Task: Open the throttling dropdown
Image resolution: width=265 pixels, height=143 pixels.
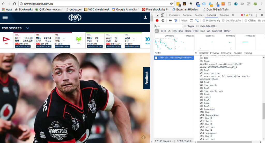Action: point(261,20)
